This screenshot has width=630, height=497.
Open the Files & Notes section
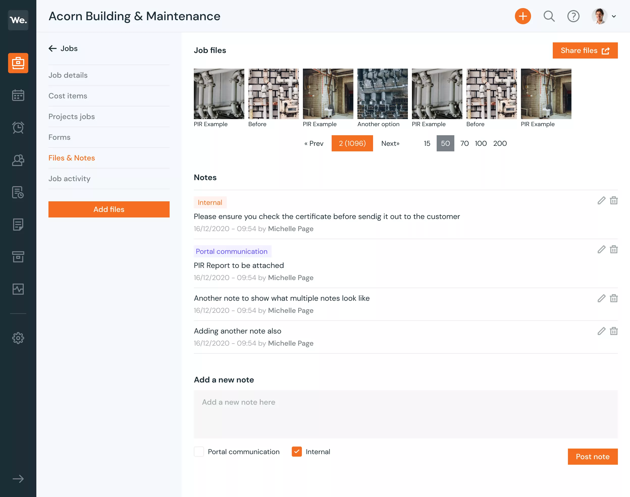point(72,157)
